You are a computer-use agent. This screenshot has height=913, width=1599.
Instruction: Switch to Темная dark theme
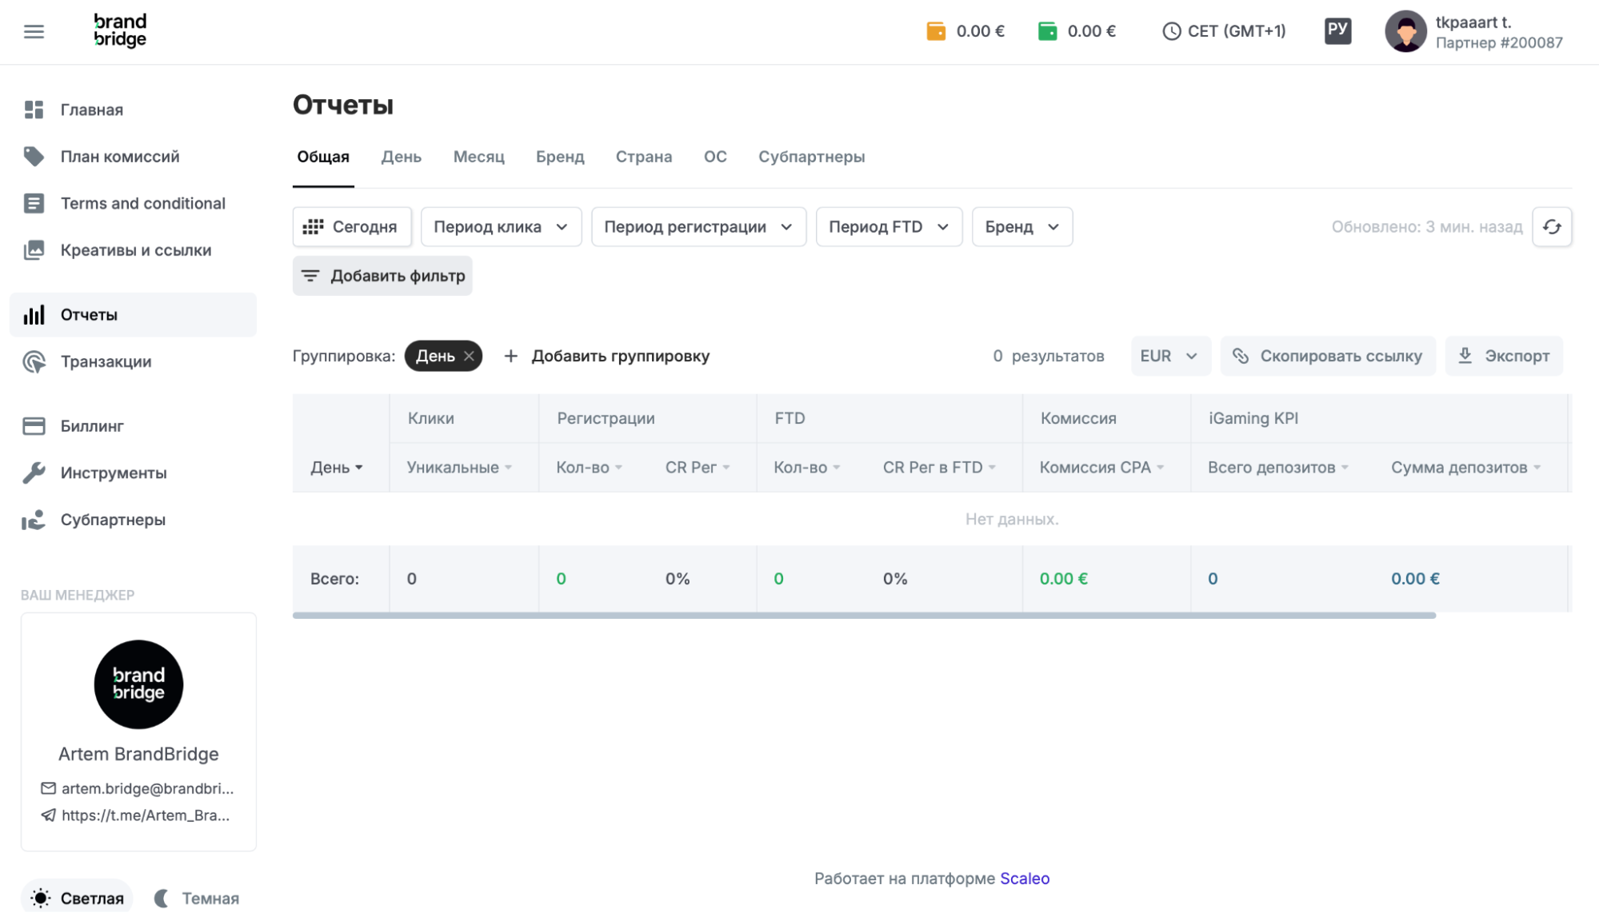click(197, 898)
